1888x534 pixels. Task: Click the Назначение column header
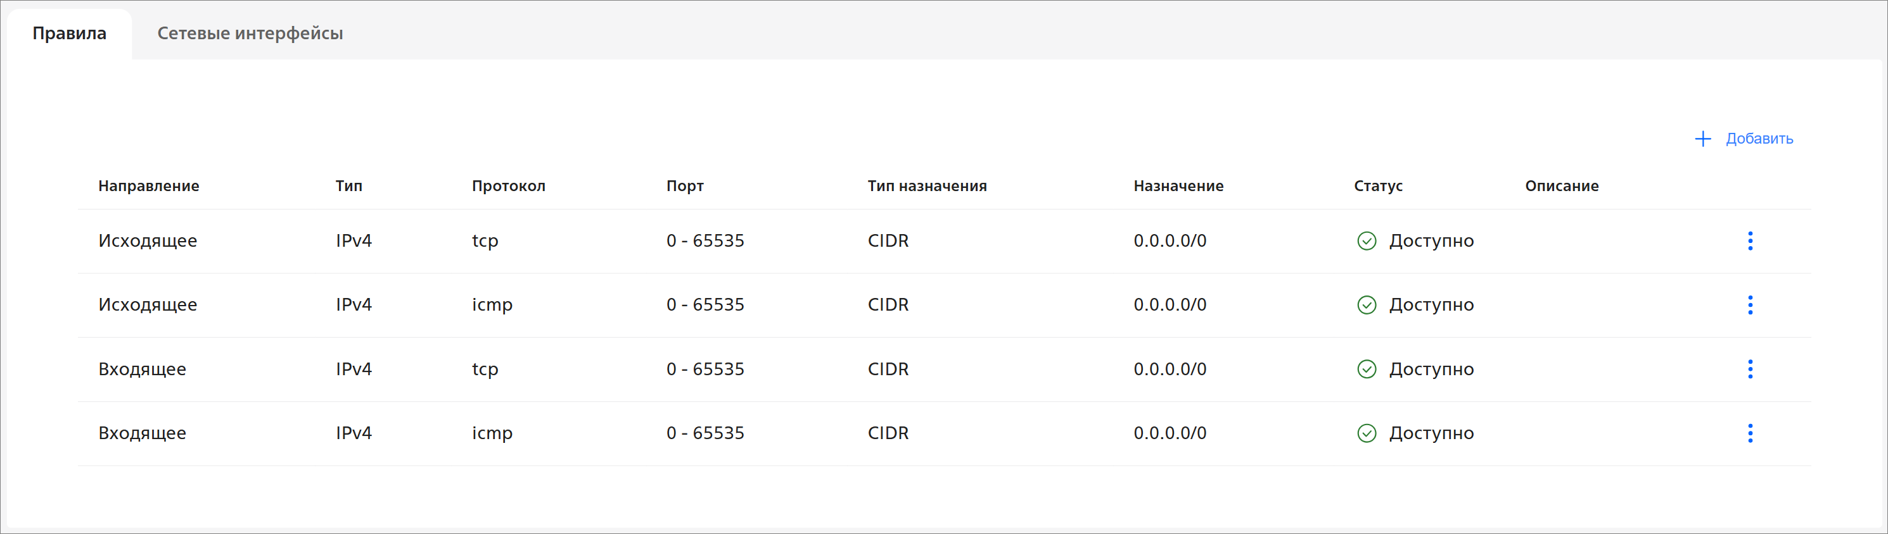point(1178,186)
